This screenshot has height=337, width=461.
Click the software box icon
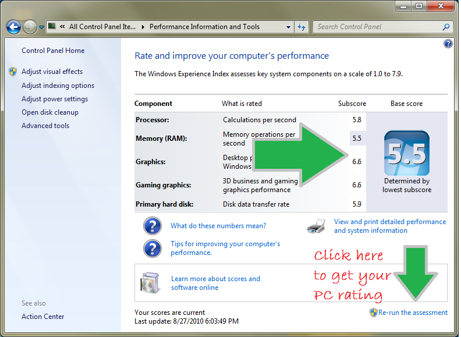coord(150,283)
